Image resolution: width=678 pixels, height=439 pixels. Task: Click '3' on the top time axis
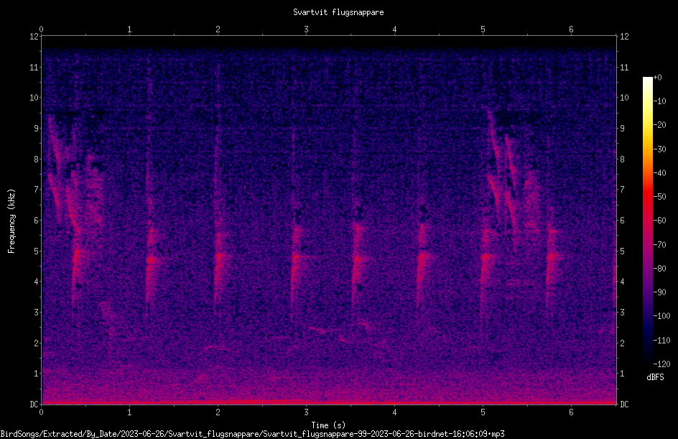pyautogui.click(x=306, y=29)
